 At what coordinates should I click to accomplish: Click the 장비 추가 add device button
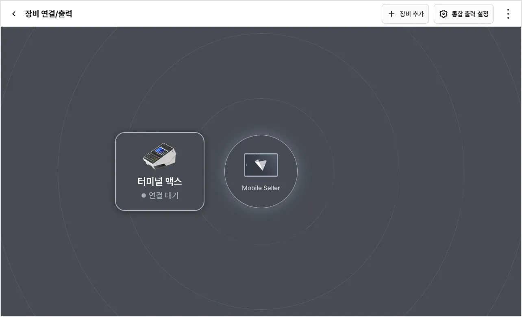(405, 14)
